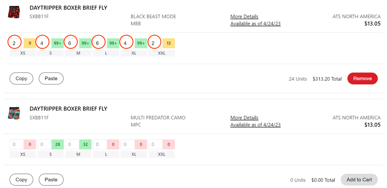Paste quantities into Multi Predator Camo row
Image resolution: width=387 pixels, height=188 pixels.
pos(51,179)
